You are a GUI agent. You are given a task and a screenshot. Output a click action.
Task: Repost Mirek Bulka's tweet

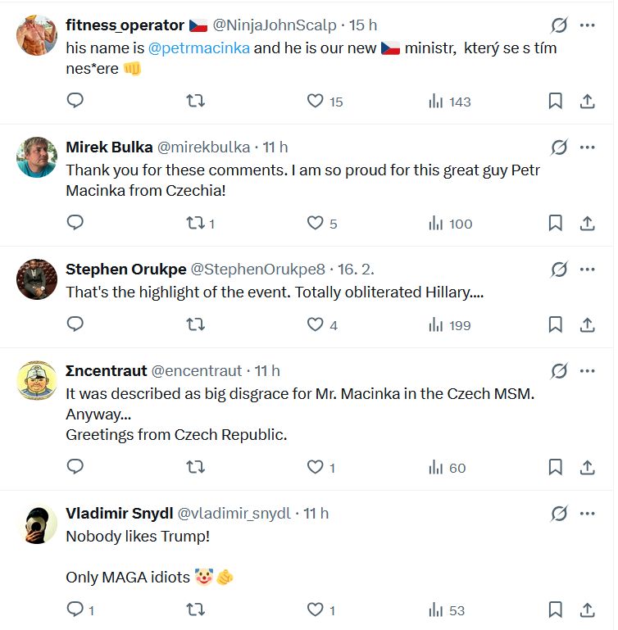point(196,223)
